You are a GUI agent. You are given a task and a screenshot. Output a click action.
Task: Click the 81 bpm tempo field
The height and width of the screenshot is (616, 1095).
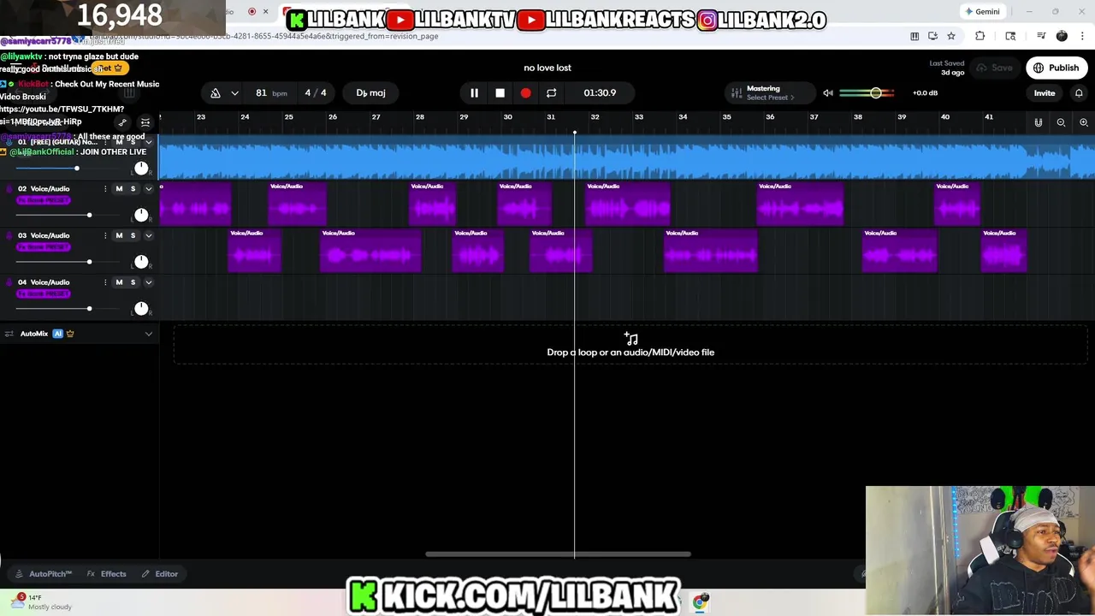tap(270, 93)
